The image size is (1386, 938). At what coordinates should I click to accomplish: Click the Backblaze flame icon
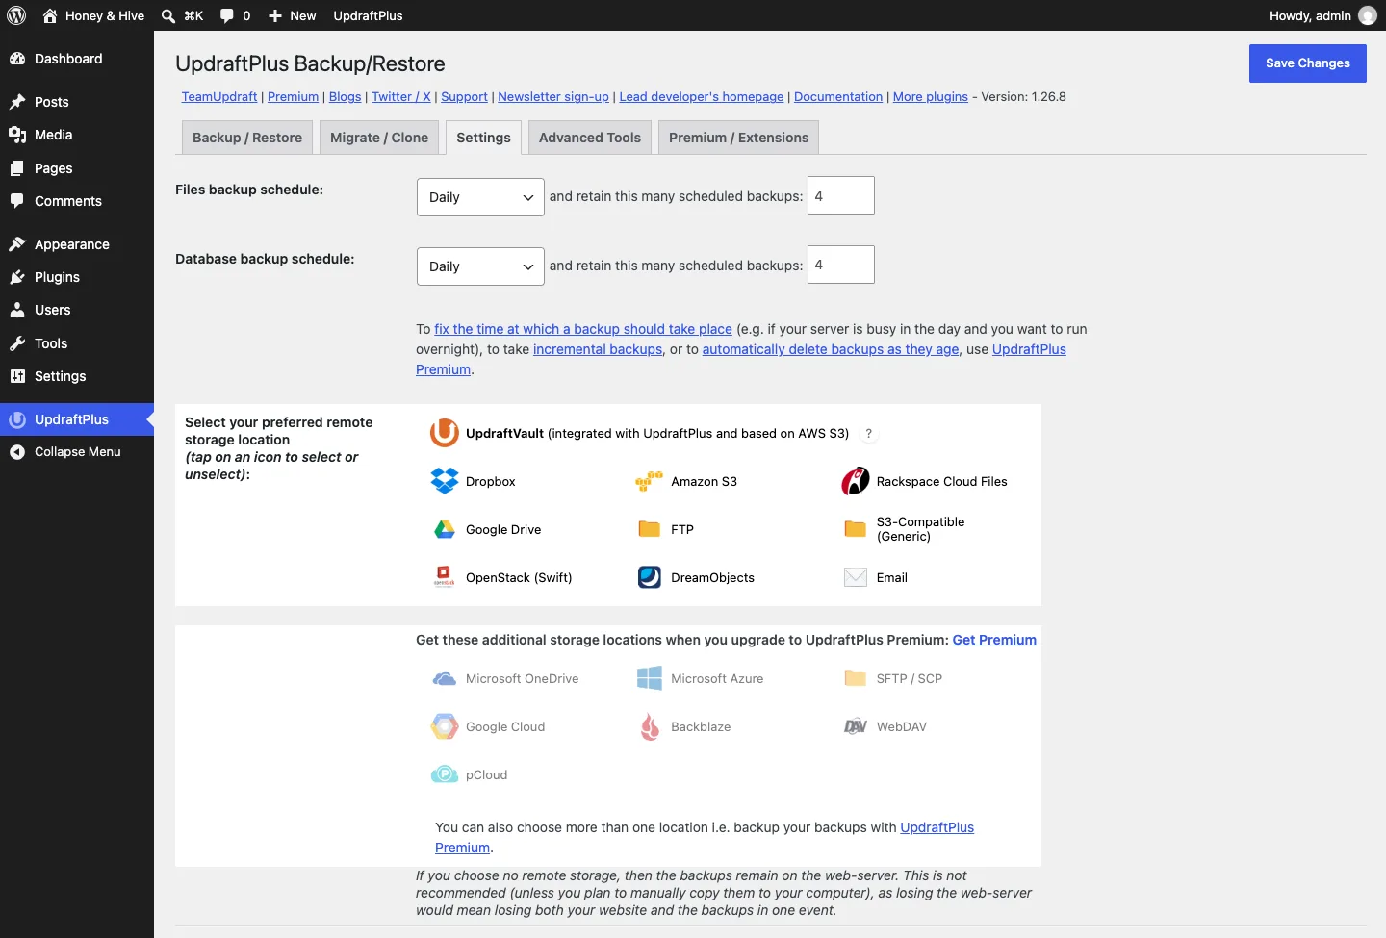650,726
